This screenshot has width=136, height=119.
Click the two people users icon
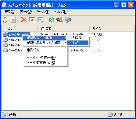59,20
